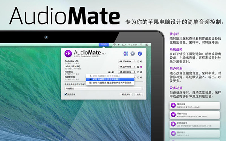
Task: Toggle the 开始登录 checkbox
Action: point(66,94)
